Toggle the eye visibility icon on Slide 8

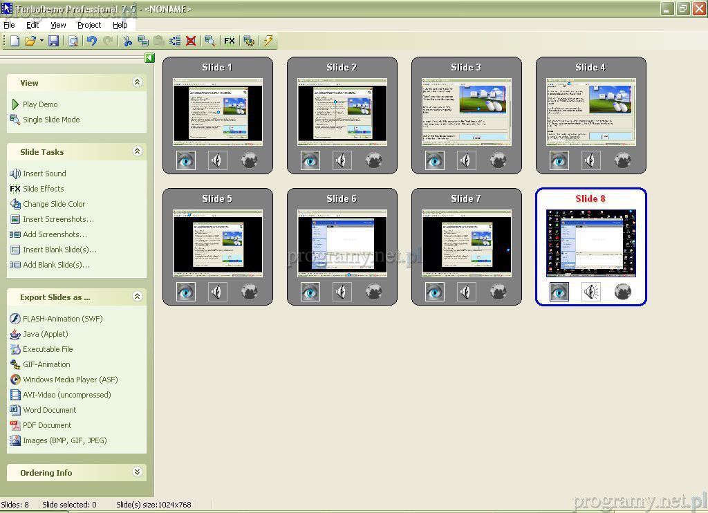[x=559, y=292]
